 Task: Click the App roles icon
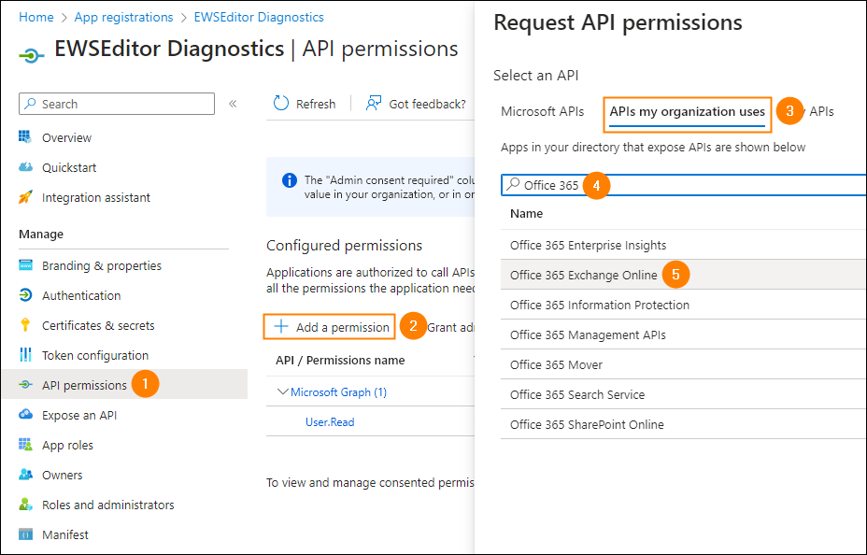coord(25,445)
